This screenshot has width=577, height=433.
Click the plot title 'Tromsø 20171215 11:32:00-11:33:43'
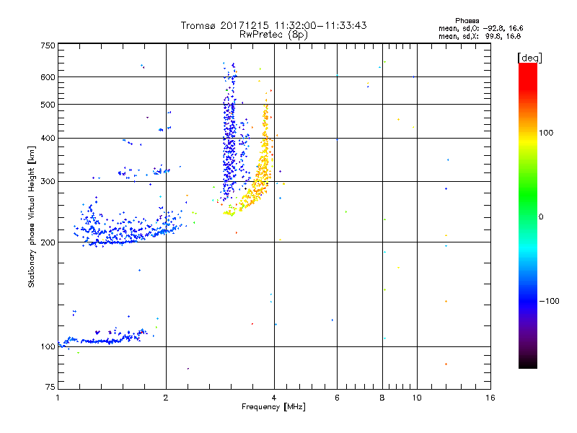273,25
